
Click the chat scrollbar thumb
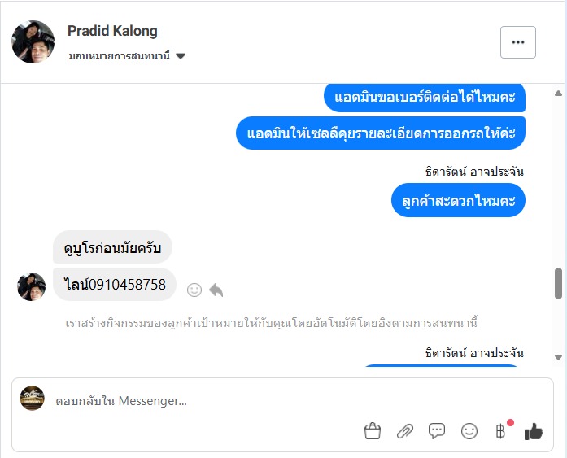point(558,283)
